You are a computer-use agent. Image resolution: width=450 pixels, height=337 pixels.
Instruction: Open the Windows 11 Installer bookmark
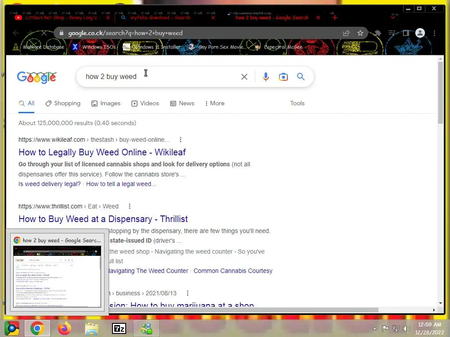click(x=152, y=47)
